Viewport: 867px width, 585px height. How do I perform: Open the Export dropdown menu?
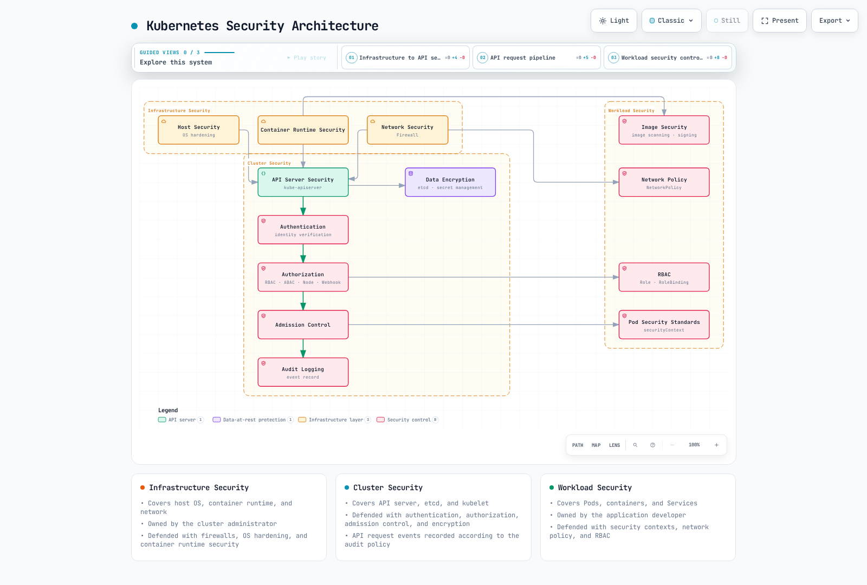coord(834,21)
